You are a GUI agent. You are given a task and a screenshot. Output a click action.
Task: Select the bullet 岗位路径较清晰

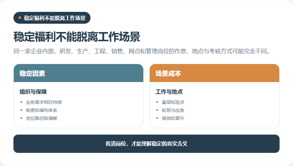pos(42,119)
